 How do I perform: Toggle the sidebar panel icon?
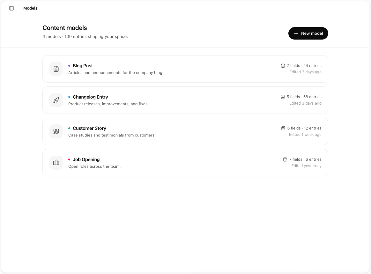tap(11, 8)
